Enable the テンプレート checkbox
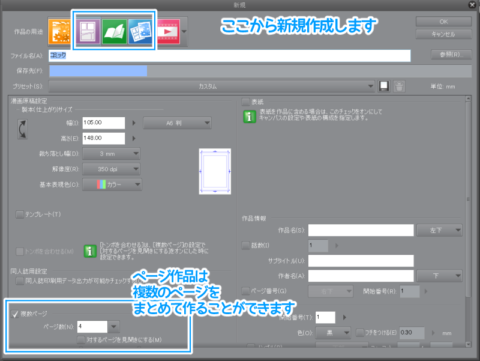 click(19, 214)
